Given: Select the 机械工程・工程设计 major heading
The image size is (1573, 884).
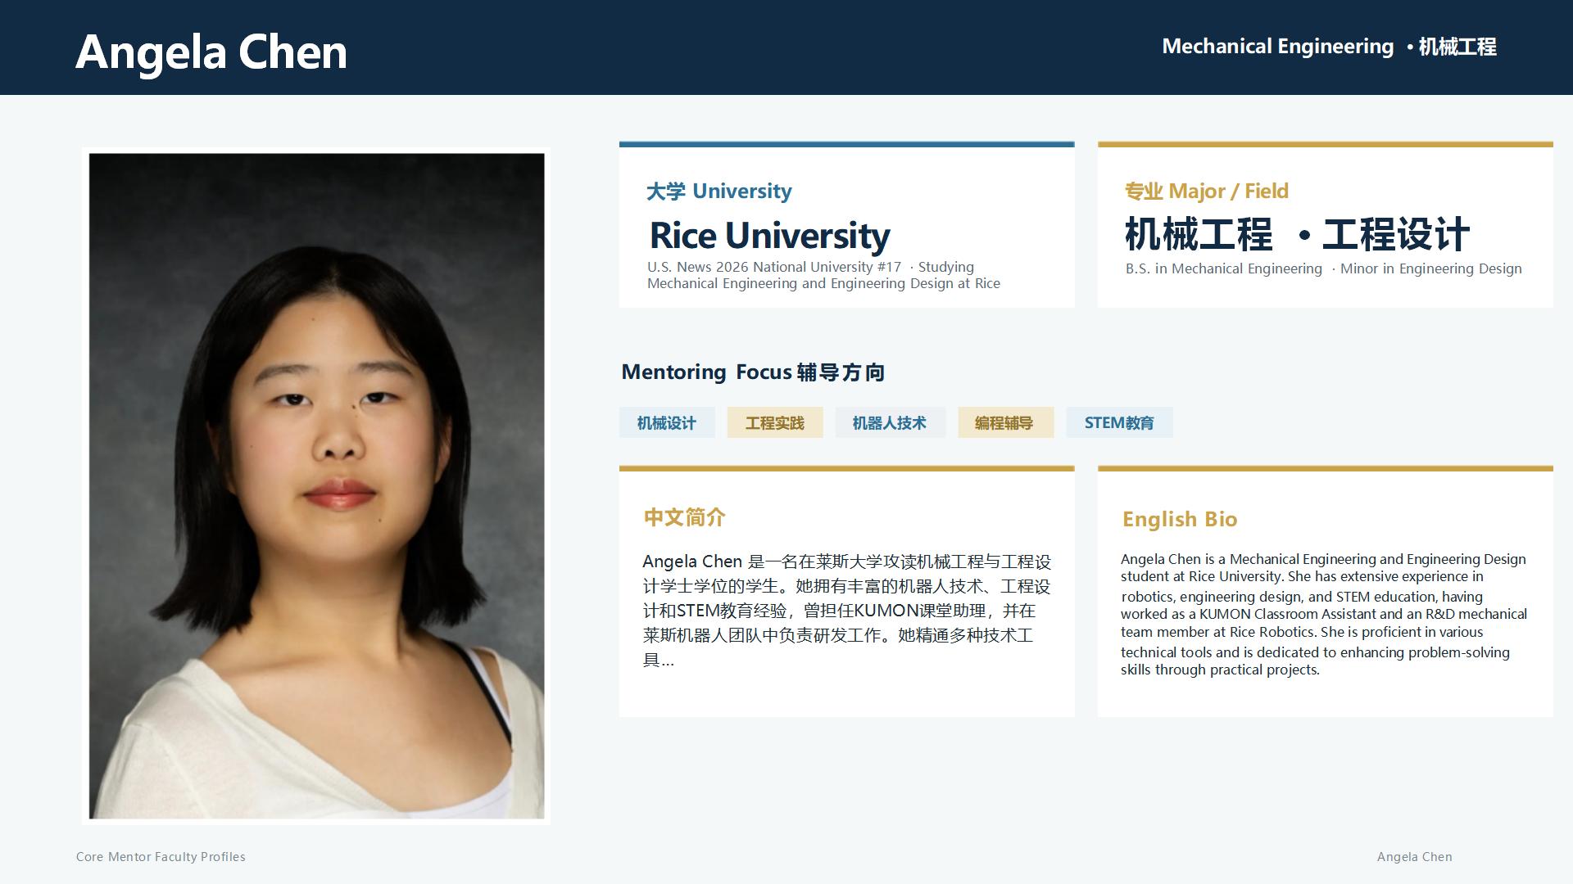Looking at the screenshot, I should point(1297,234).
